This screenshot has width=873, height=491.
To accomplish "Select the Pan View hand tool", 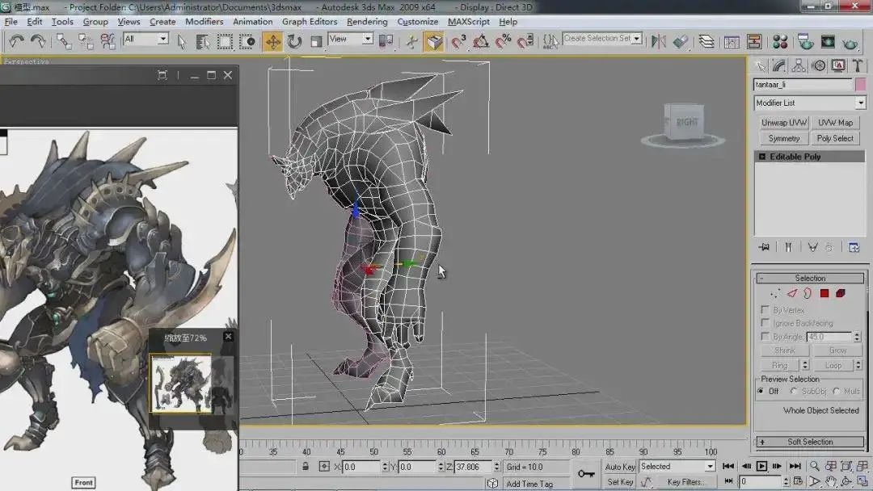I will point(831,481).
